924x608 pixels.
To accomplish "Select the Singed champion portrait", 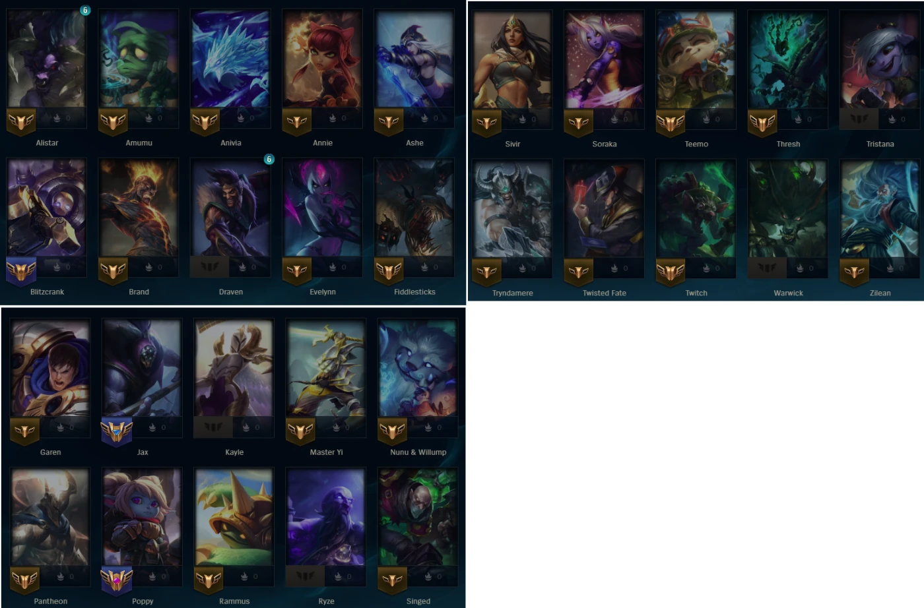I will (x=418, y=517).
